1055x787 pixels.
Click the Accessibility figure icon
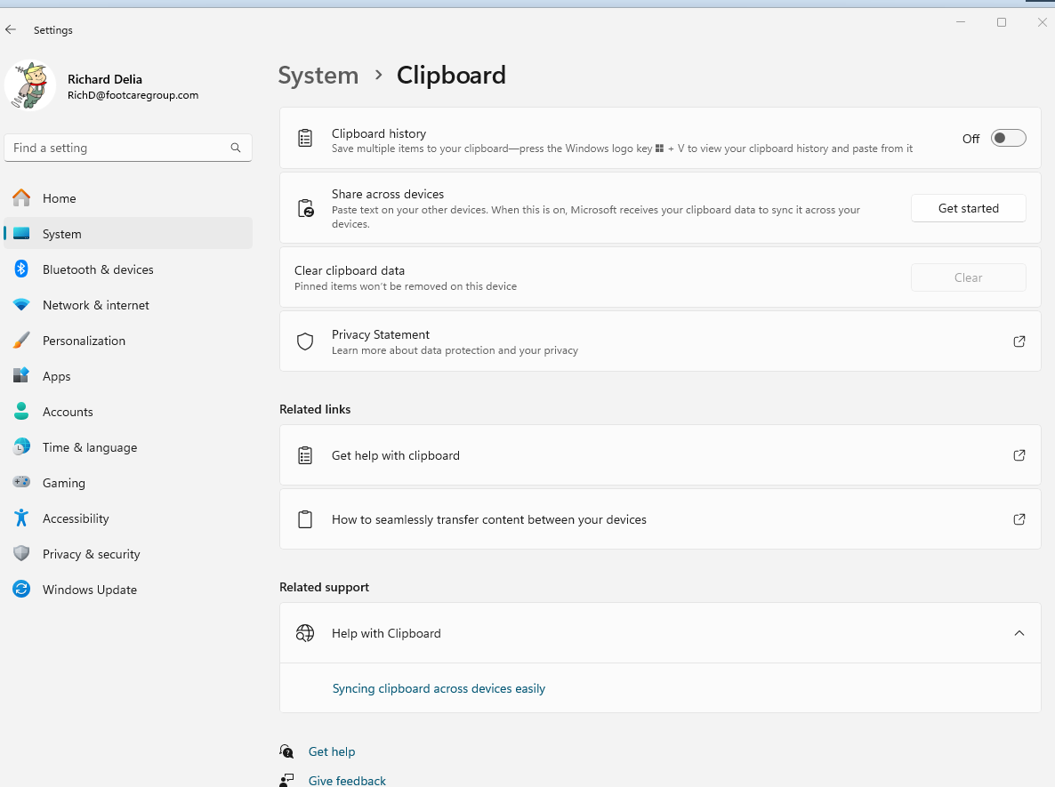tap(21, 518)
